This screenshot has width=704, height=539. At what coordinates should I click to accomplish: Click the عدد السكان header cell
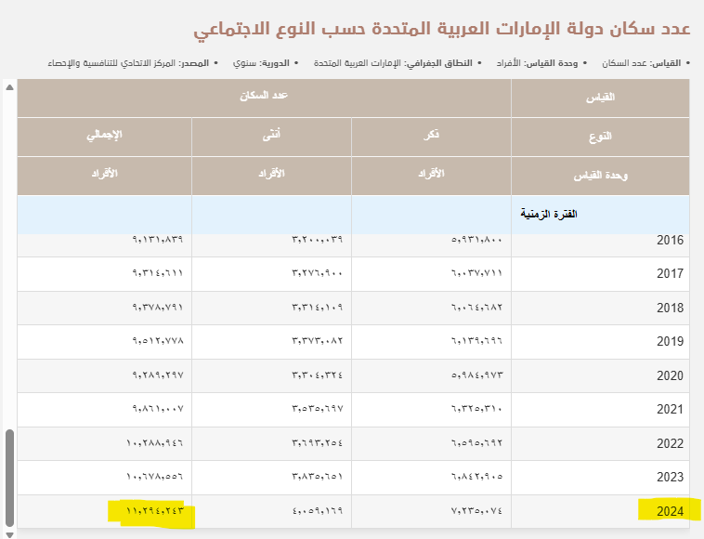264,98
